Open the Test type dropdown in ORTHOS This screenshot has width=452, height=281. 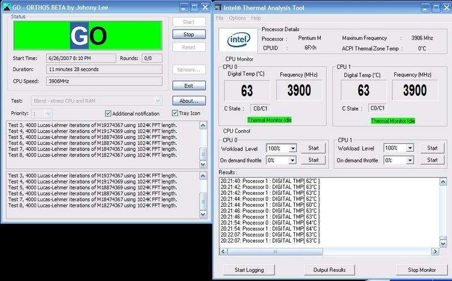pos(157,101)
